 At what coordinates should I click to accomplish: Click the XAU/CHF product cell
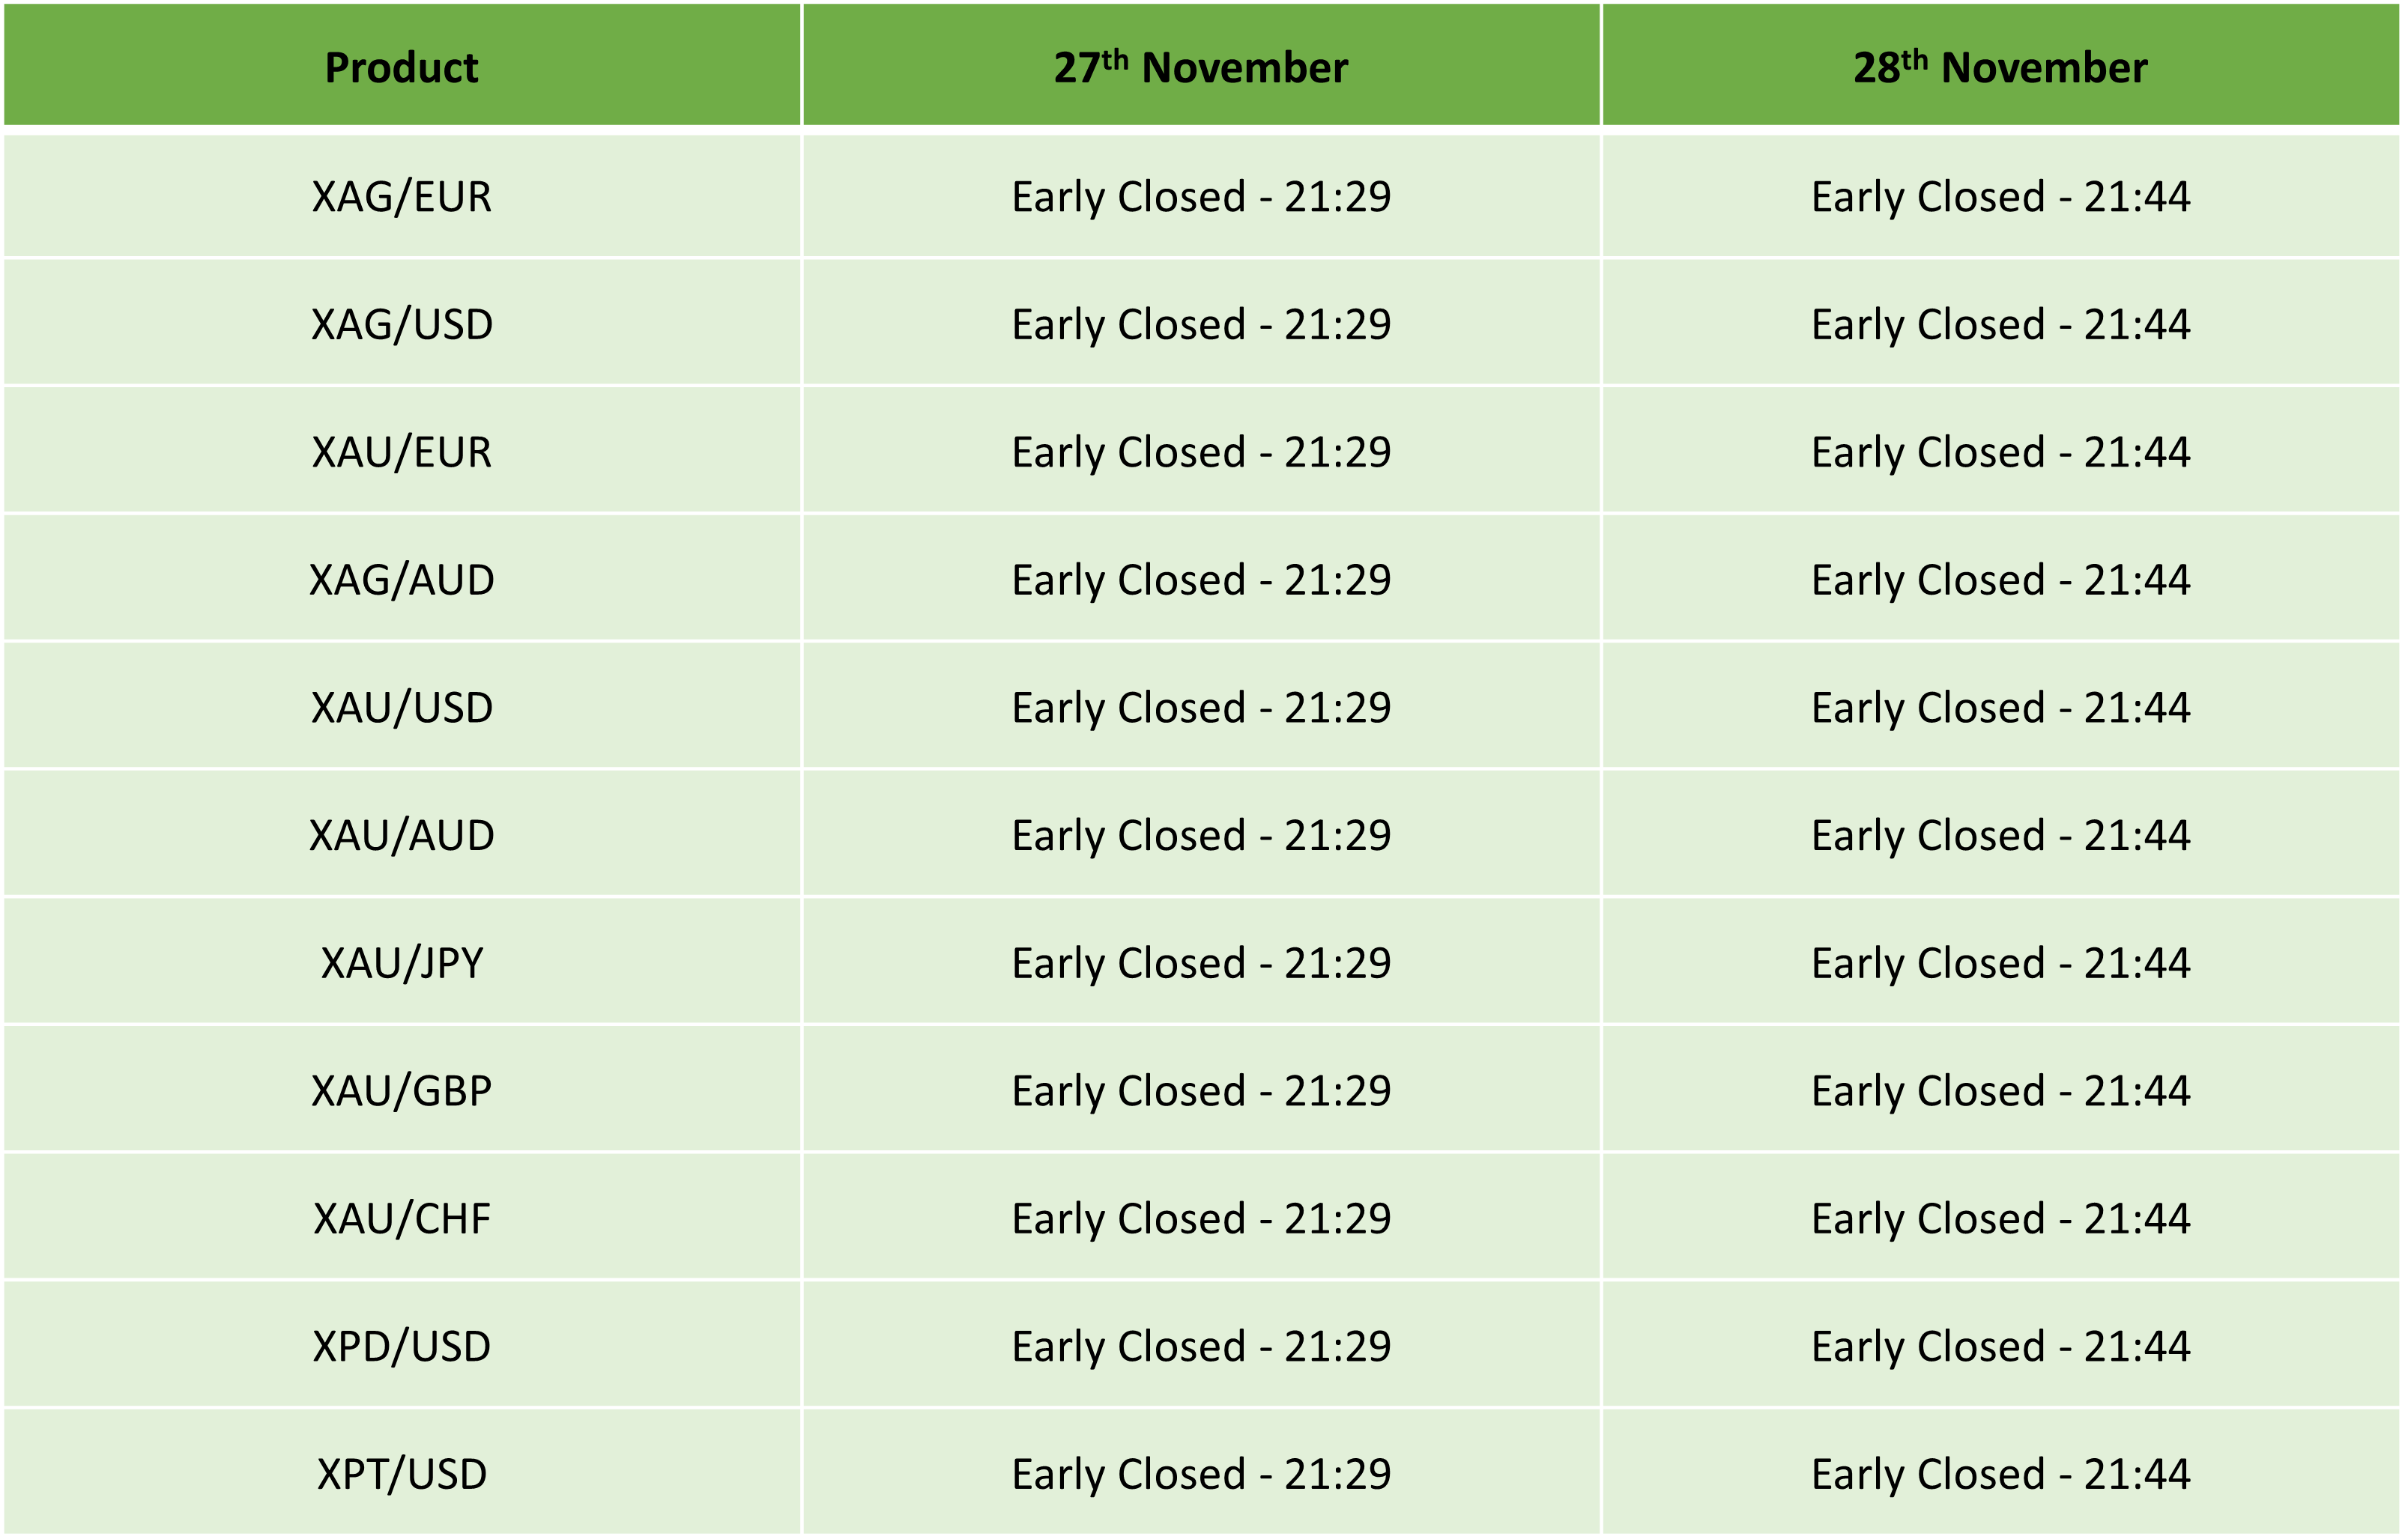pos(401,1219)
